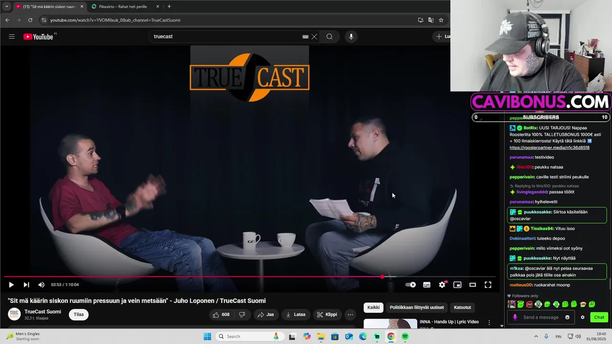Create a clip with Klippi

coord(327,314)
